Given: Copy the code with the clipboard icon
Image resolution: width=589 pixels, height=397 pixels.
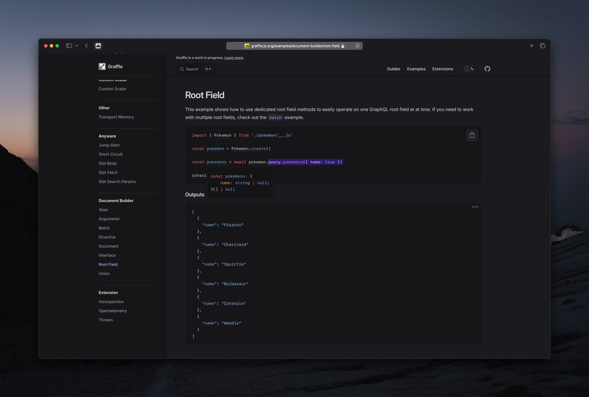Looking at the screenshot, I should point(472,135).
